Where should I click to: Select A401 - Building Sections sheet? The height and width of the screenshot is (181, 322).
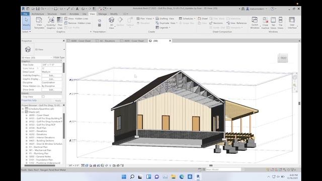[41, 141]
